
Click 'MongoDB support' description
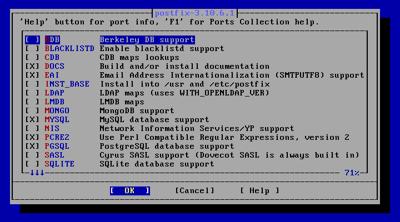coord(137,111)
